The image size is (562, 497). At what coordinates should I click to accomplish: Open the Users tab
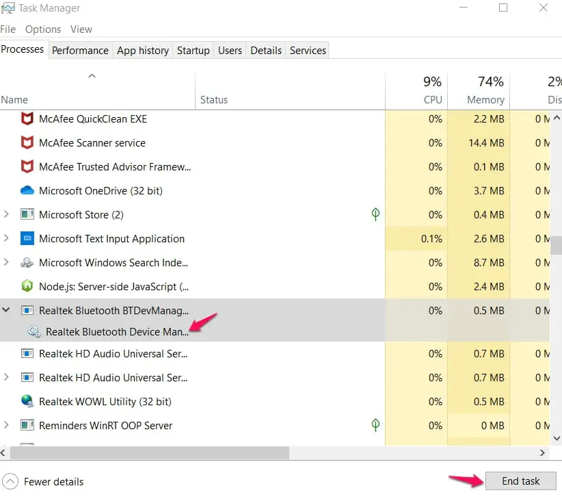(x=230, y=51)
